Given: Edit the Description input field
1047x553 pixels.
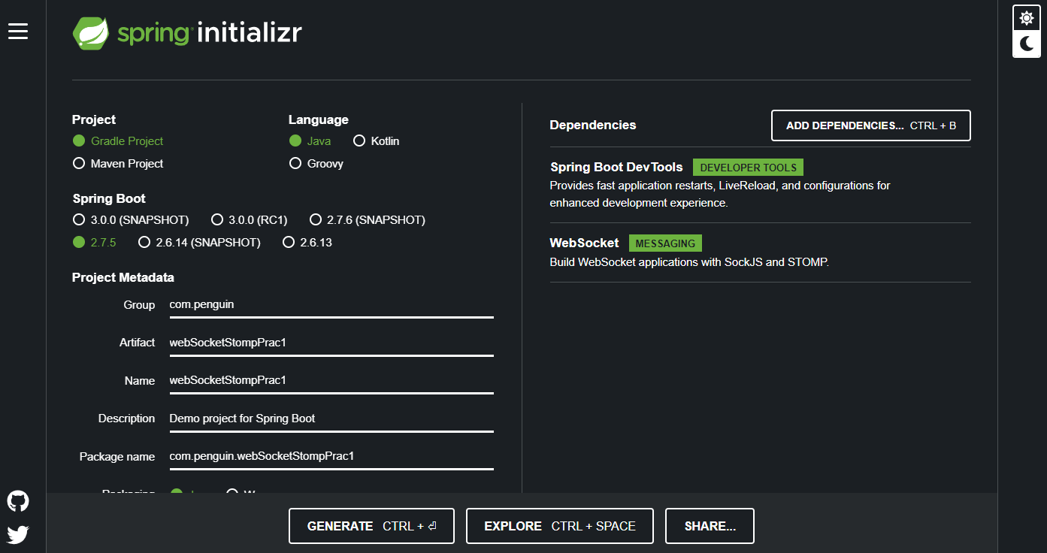Looking at the screenshot, I should click(331, 419).
